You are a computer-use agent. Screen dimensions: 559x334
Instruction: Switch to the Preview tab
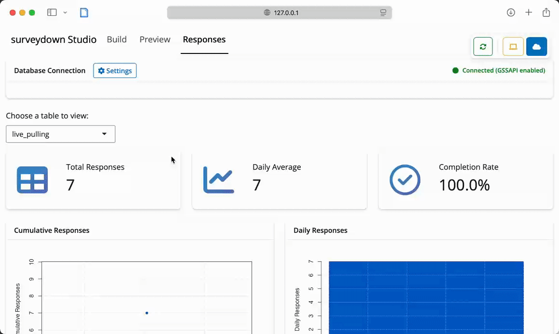pyautogui.click(x=155, y=39)
